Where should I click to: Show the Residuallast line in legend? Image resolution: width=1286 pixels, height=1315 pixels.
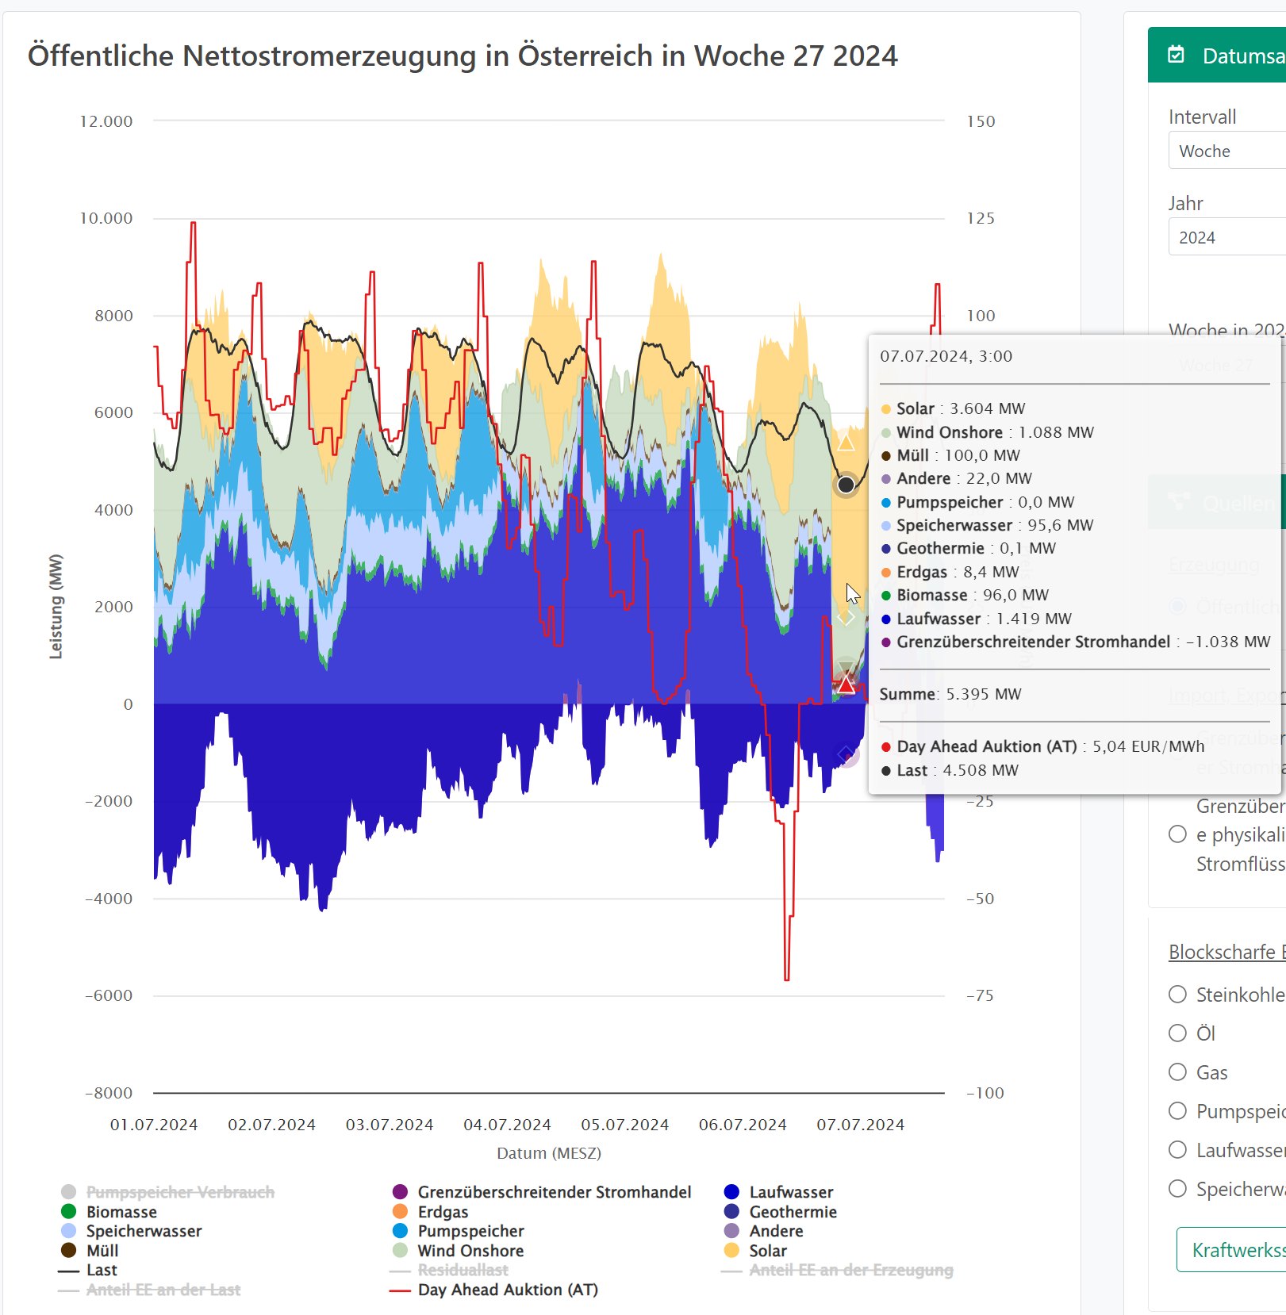(x=463, y=1270)
